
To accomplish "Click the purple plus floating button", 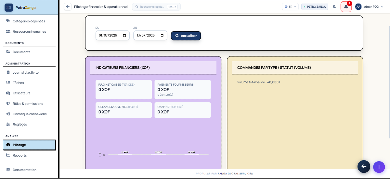I will pyautogui.click(x=379, y=167).
